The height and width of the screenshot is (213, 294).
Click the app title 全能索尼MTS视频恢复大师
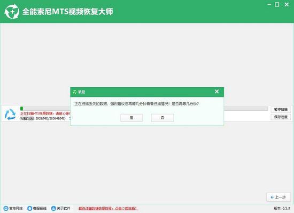pos(67,12)
